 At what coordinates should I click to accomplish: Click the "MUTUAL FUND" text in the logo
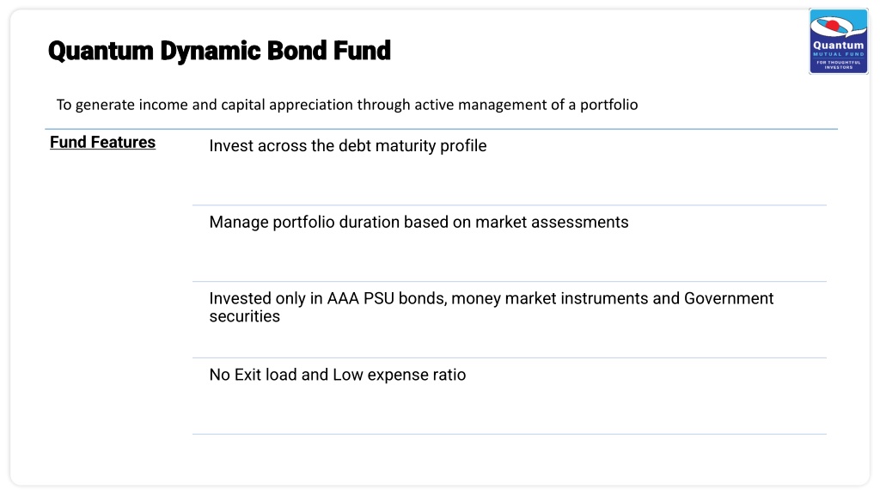(839, 54)
